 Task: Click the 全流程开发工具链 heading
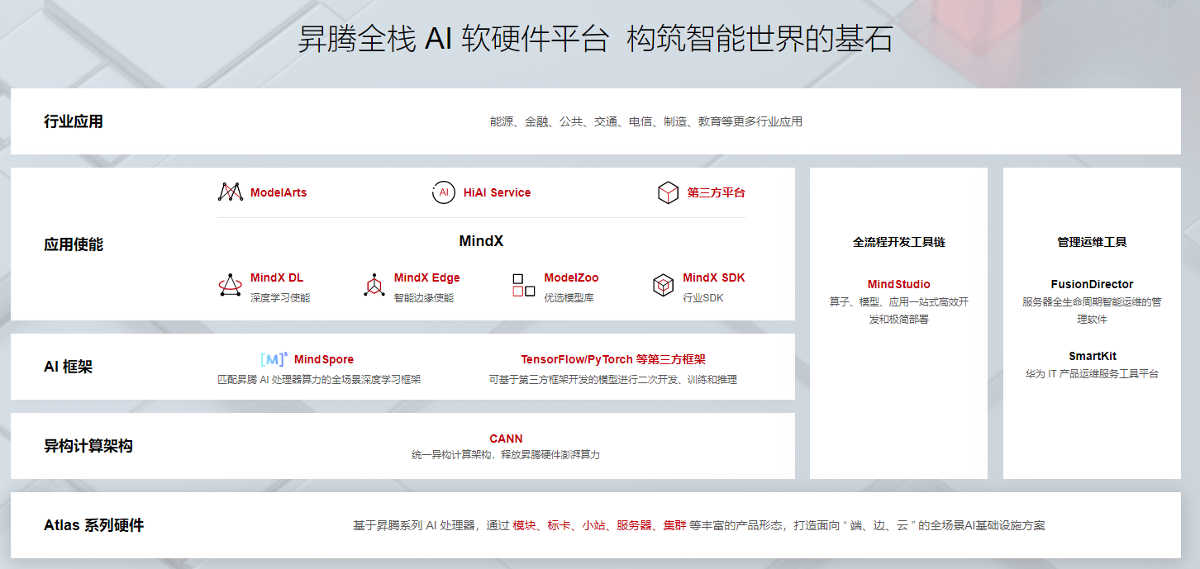point(898,242)
